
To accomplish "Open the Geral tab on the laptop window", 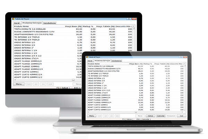I will pyautogui.click(x=90, y=61).
